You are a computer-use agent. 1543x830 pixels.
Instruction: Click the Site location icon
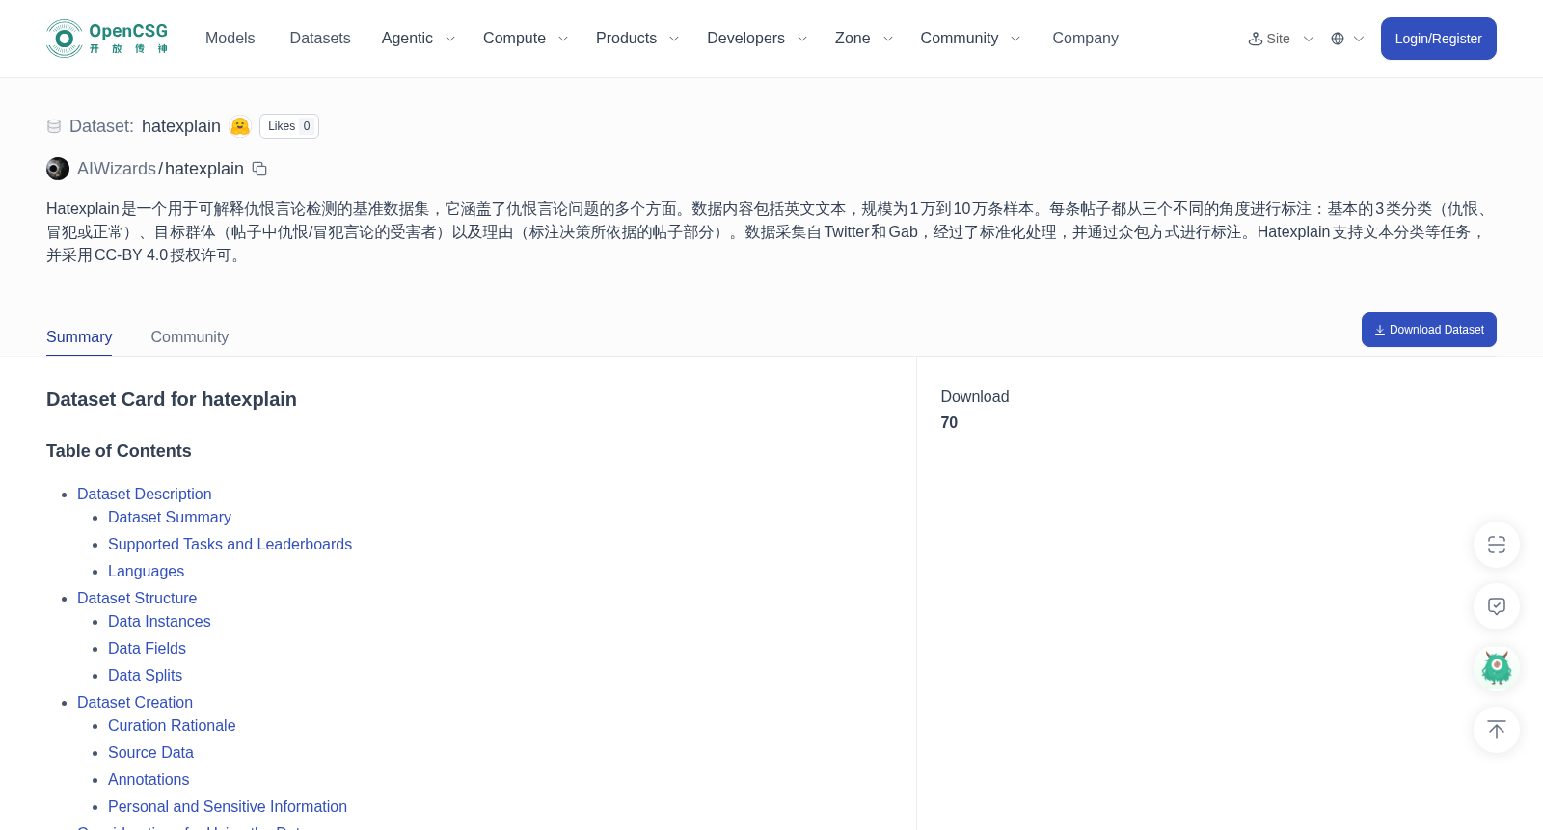1256,39
